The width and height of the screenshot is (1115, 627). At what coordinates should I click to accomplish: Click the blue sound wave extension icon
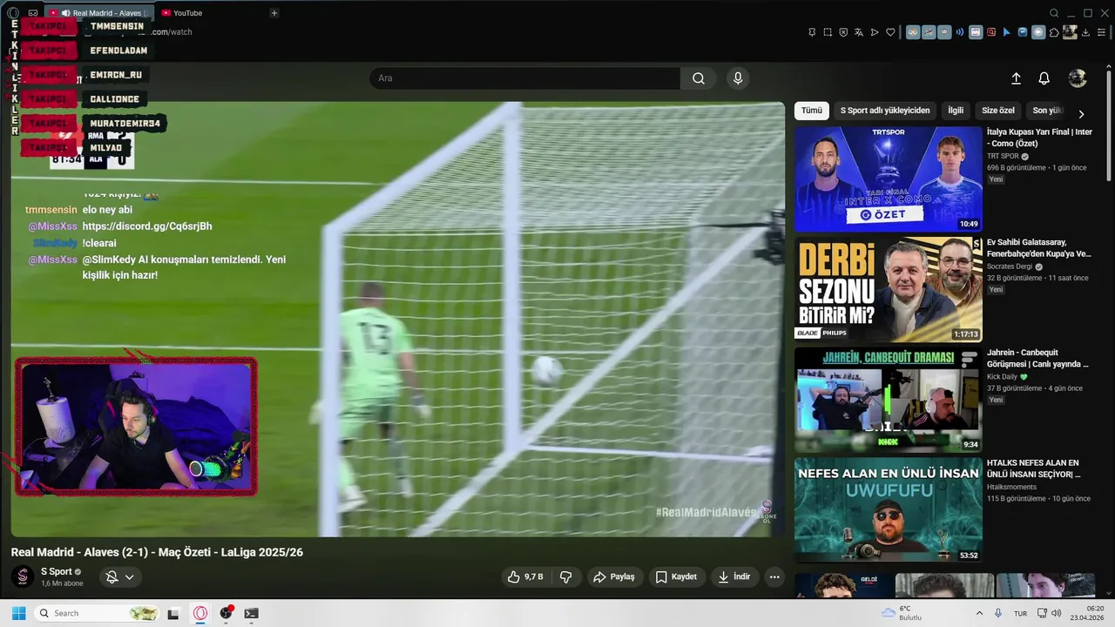pyautogui.click(x=960, y=32)
